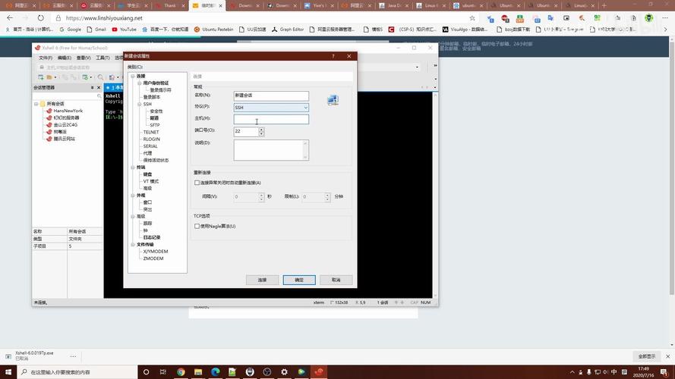The image size is (675, 379).
Task: Go back in the browser
Action: tap(10, 18)
